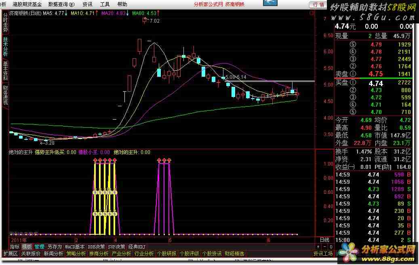Open 新闻分析 in the bottom bar
Viewport: 419px width, 265px height.
click(x=53, y=254)
